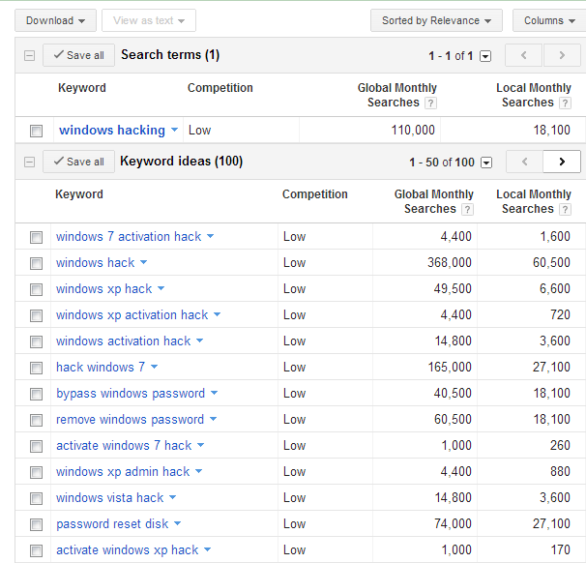The width and height of the screenshot is (586, 563).
Task: Save all in Keyword ideas section
Action: click(x=78, y=162)
